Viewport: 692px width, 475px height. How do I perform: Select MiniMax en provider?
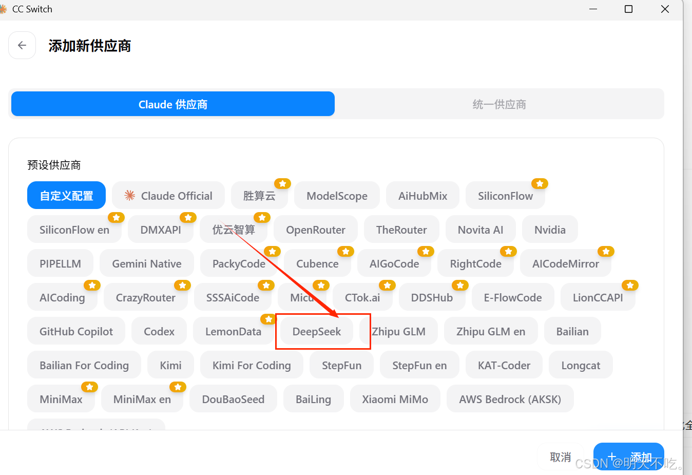pos(142,399)
